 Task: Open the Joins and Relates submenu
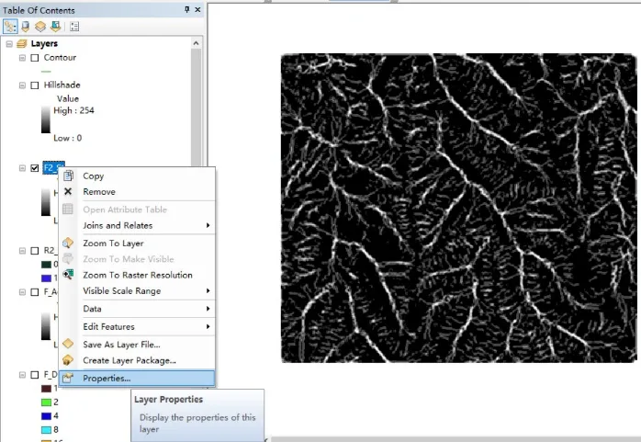click(x=137, y=225)
